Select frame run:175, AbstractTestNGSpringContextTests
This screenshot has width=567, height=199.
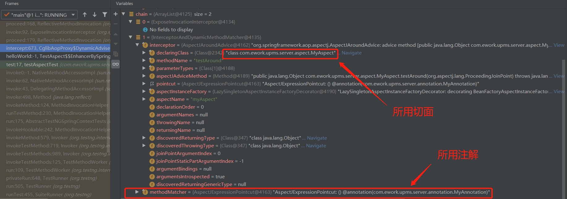point(55,121)
